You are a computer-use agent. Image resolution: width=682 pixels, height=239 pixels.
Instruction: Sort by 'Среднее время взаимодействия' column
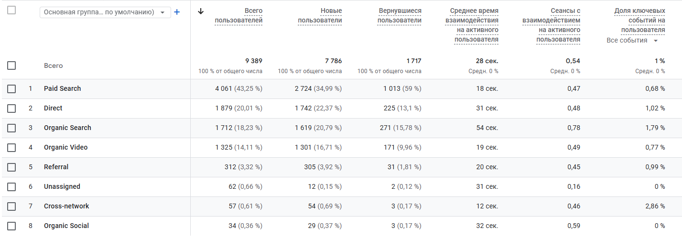pyautogui.click(x=474, y=25)
